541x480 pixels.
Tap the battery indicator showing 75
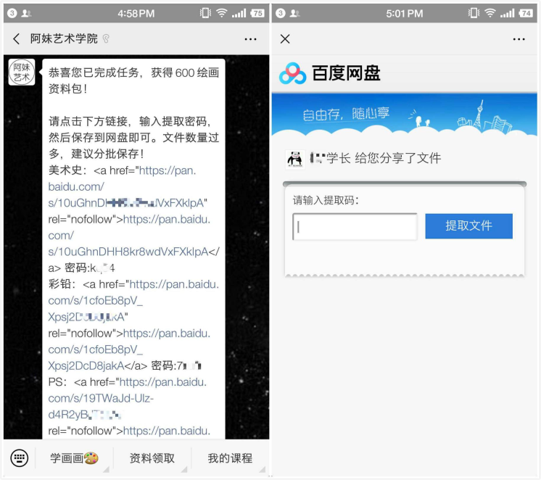(x=257, y=13)
